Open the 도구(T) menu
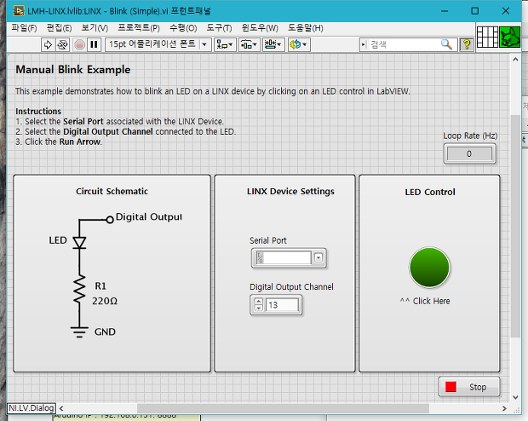 coord(219,28)
